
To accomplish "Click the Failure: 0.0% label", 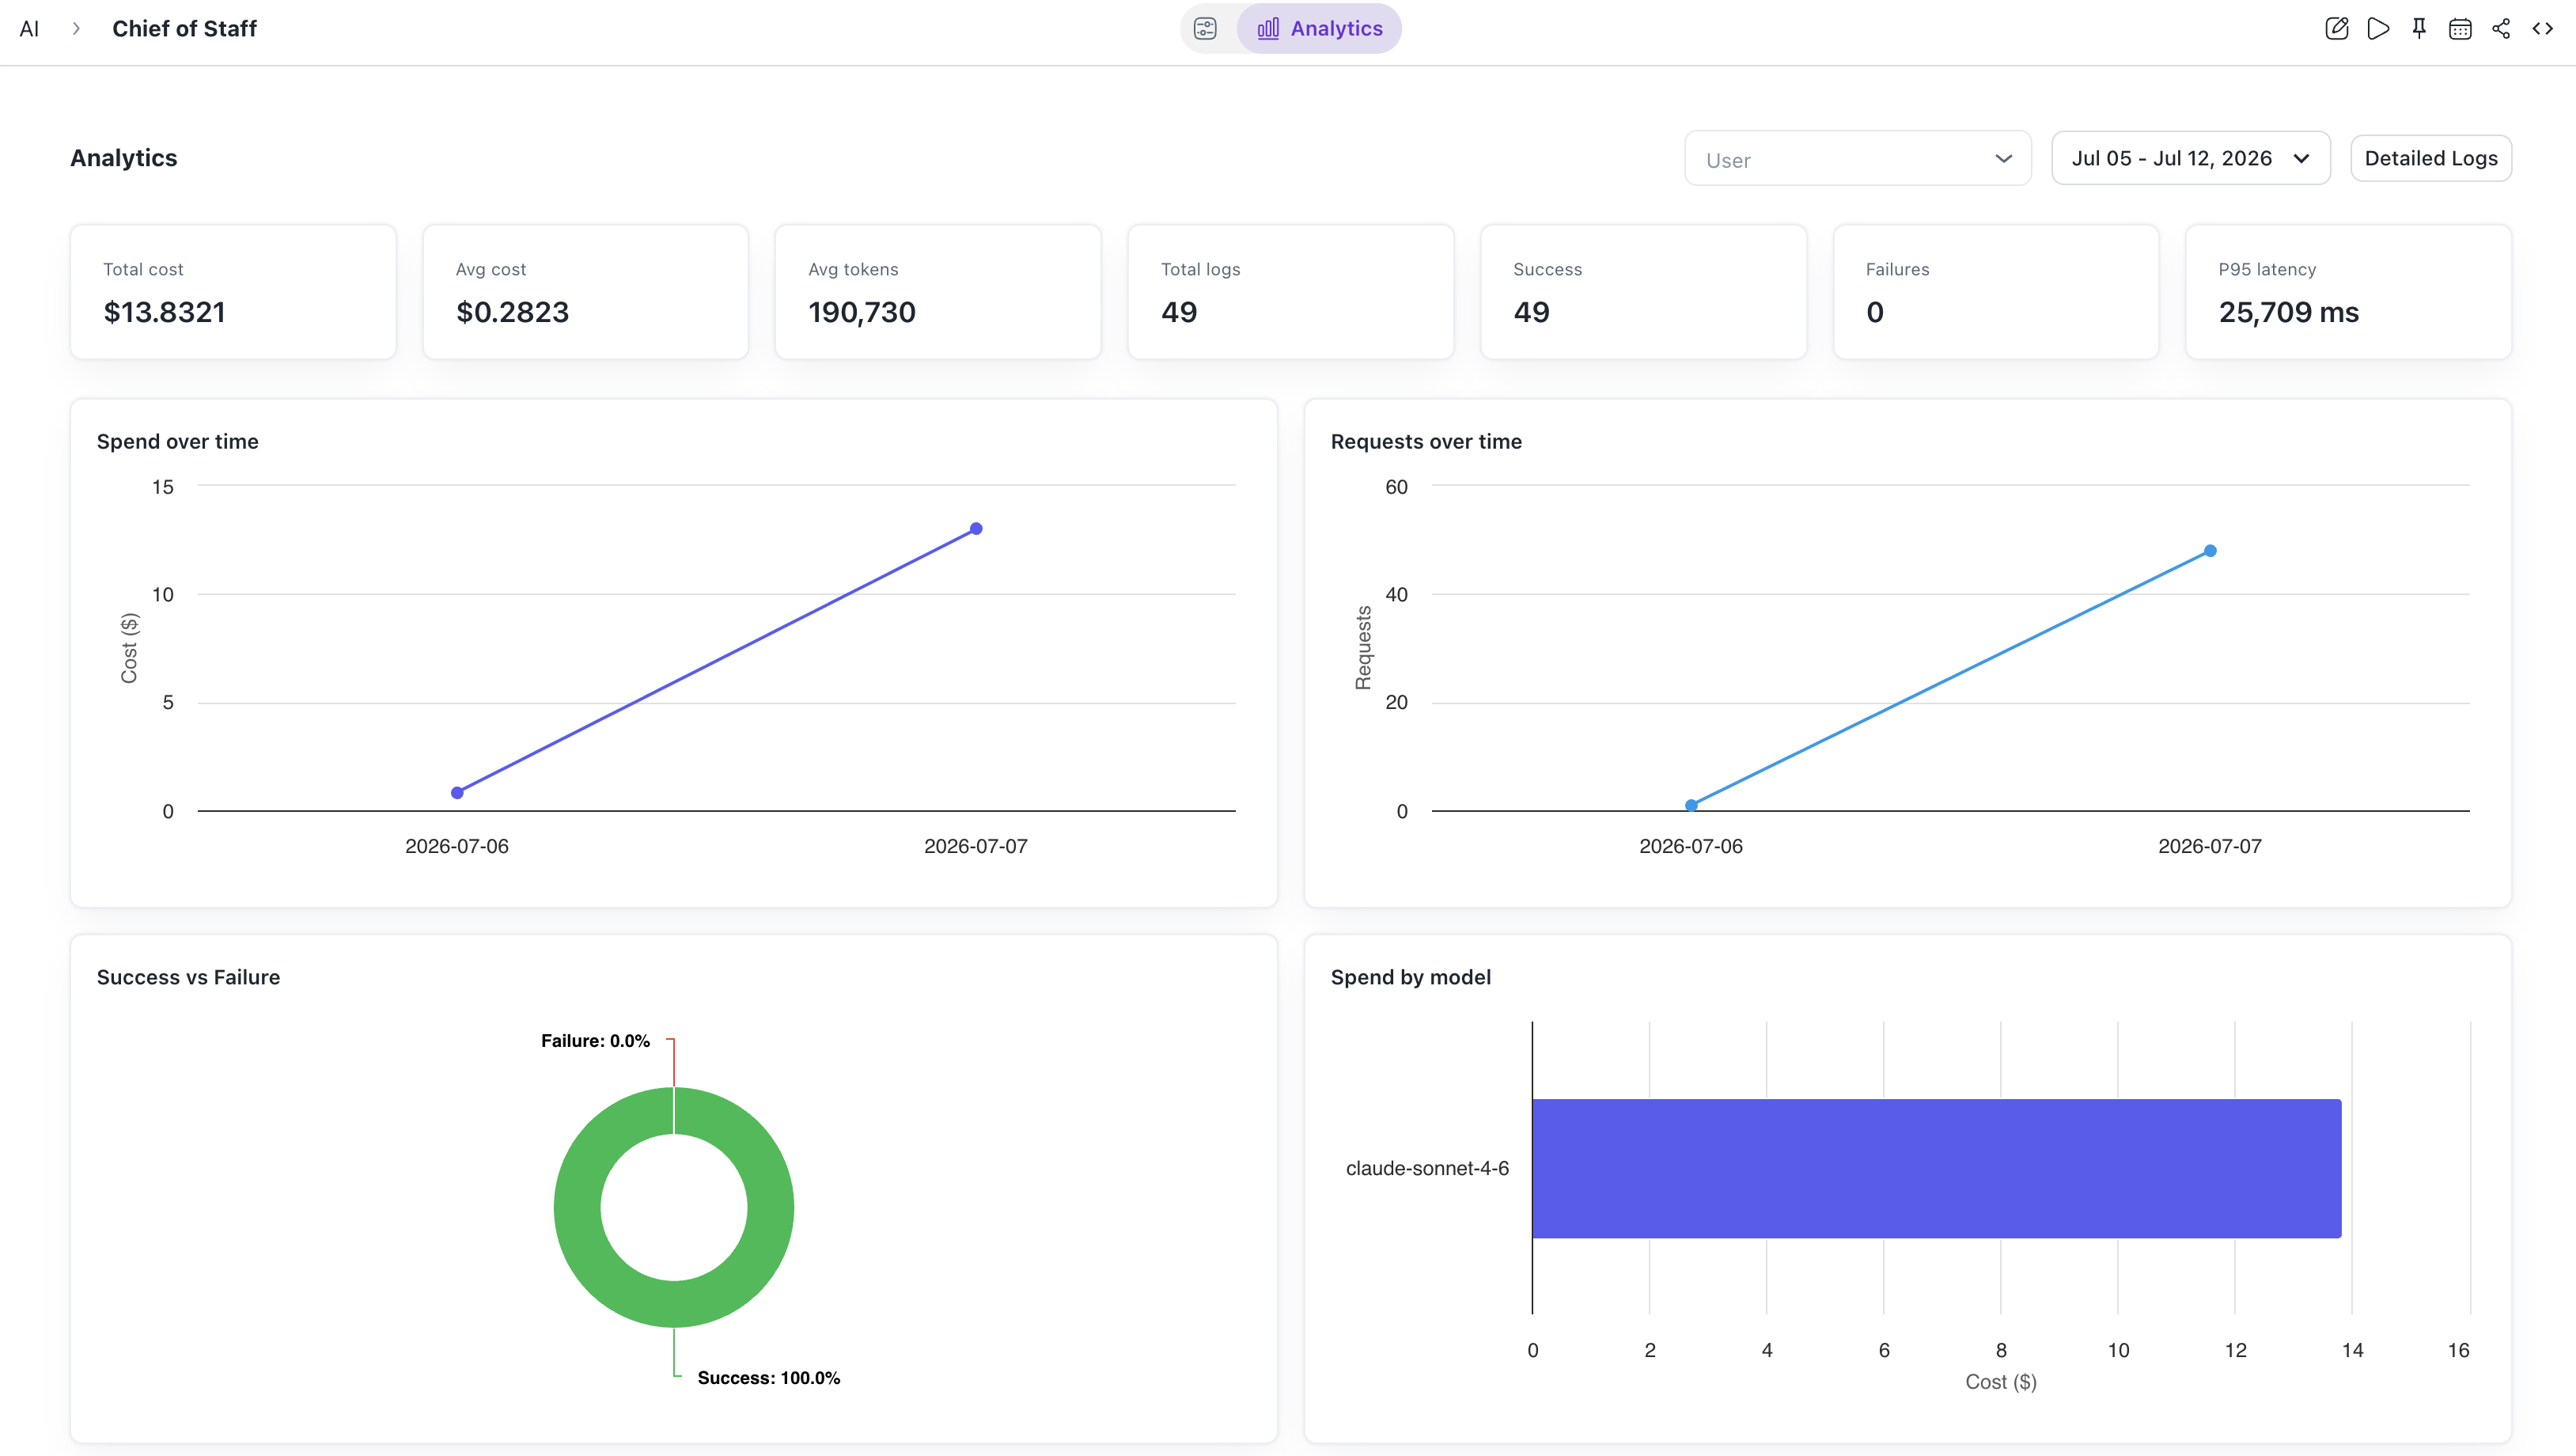I will point(595,1040).
